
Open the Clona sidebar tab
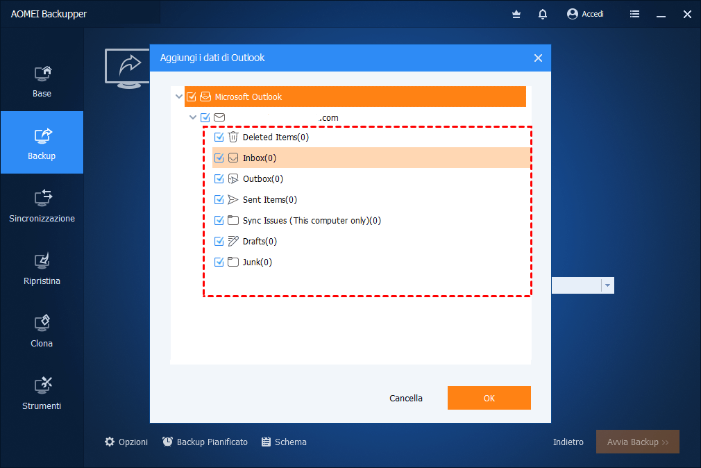coord(42,331)
